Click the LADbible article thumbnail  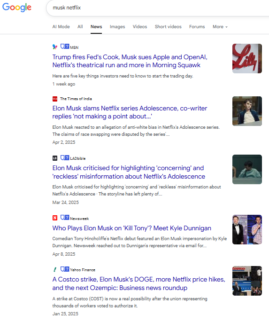(x=247, y=170)
